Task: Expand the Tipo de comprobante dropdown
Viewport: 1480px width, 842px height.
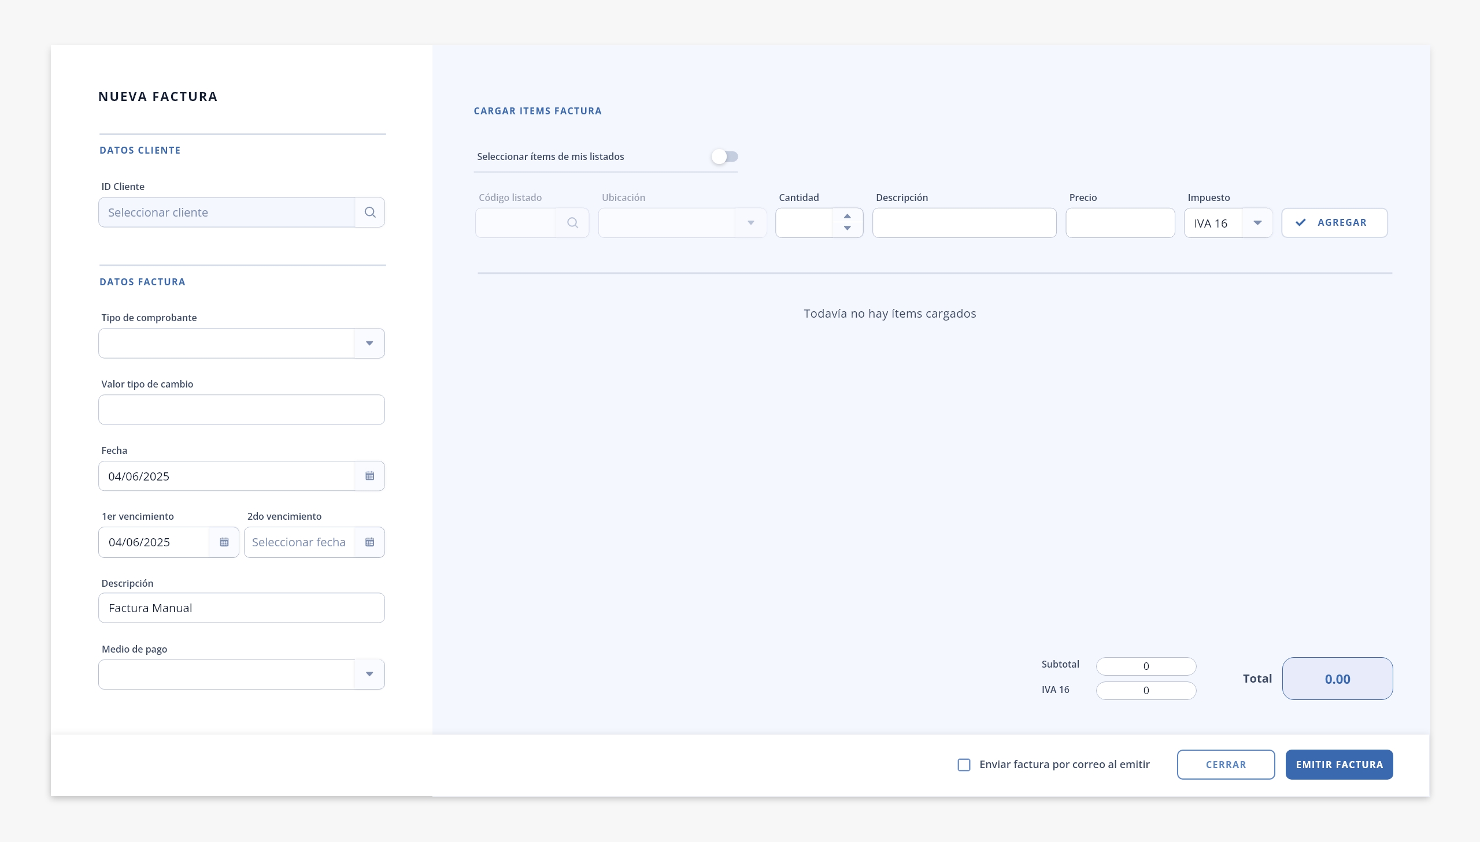Action: click(369, 344)
